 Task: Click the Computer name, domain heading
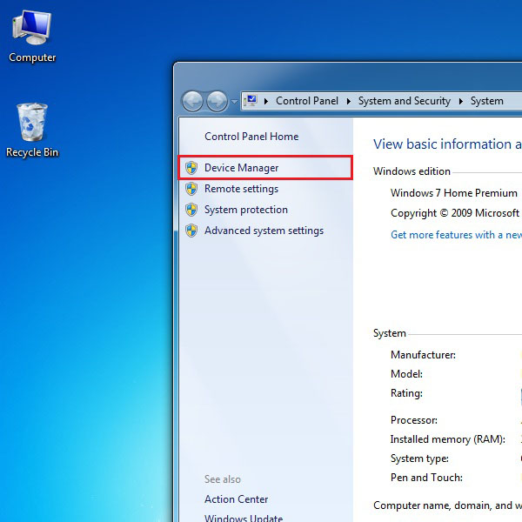tap(447, 505)
